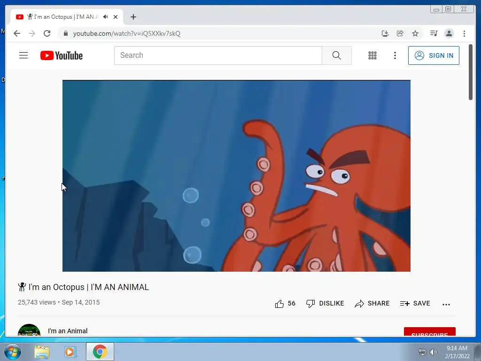Bookmark this page with star icon
The height and width of the screenshot is (361, 481).
pyautogui.click(x=415, y=33)
